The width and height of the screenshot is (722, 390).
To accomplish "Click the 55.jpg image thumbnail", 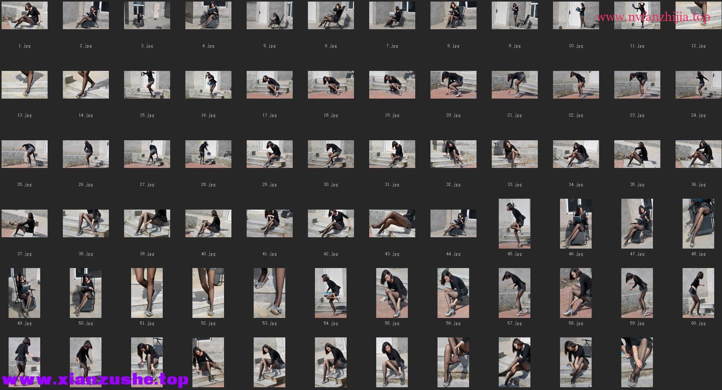I will tap(392, 293).
